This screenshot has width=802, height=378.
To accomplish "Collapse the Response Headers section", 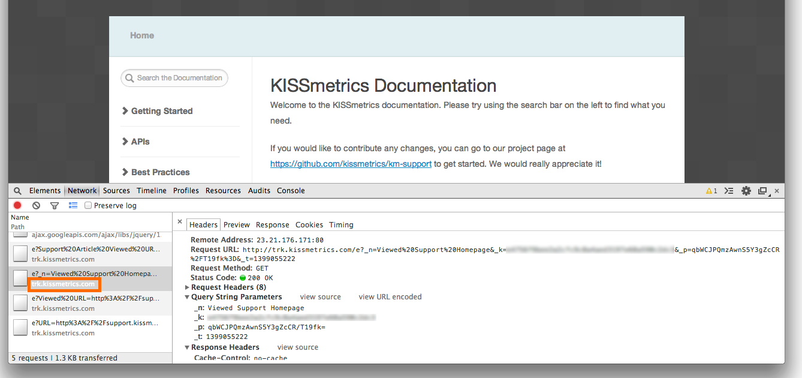I will 187,347.
